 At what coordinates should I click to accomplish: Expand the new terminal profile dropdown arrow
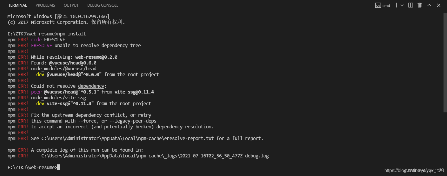coord(402,5)
